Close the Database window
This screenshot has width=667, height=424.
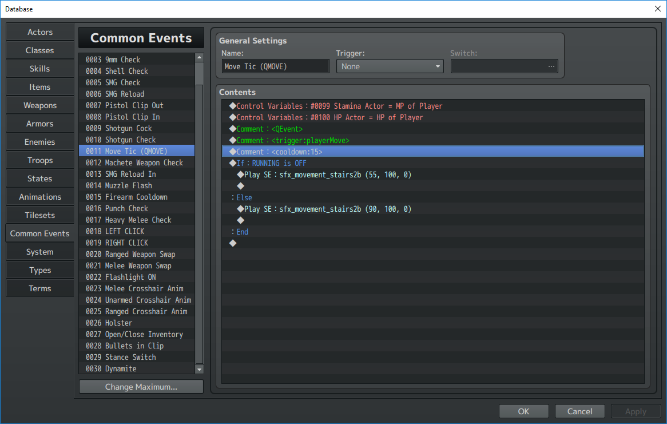pos(658,9)
